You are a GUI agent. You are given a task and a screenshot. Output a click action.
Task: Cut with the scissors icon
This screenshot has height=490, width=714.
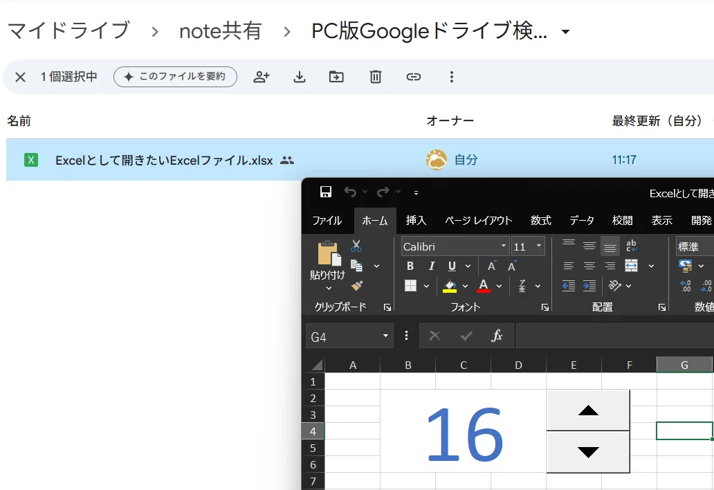[356, 246]
